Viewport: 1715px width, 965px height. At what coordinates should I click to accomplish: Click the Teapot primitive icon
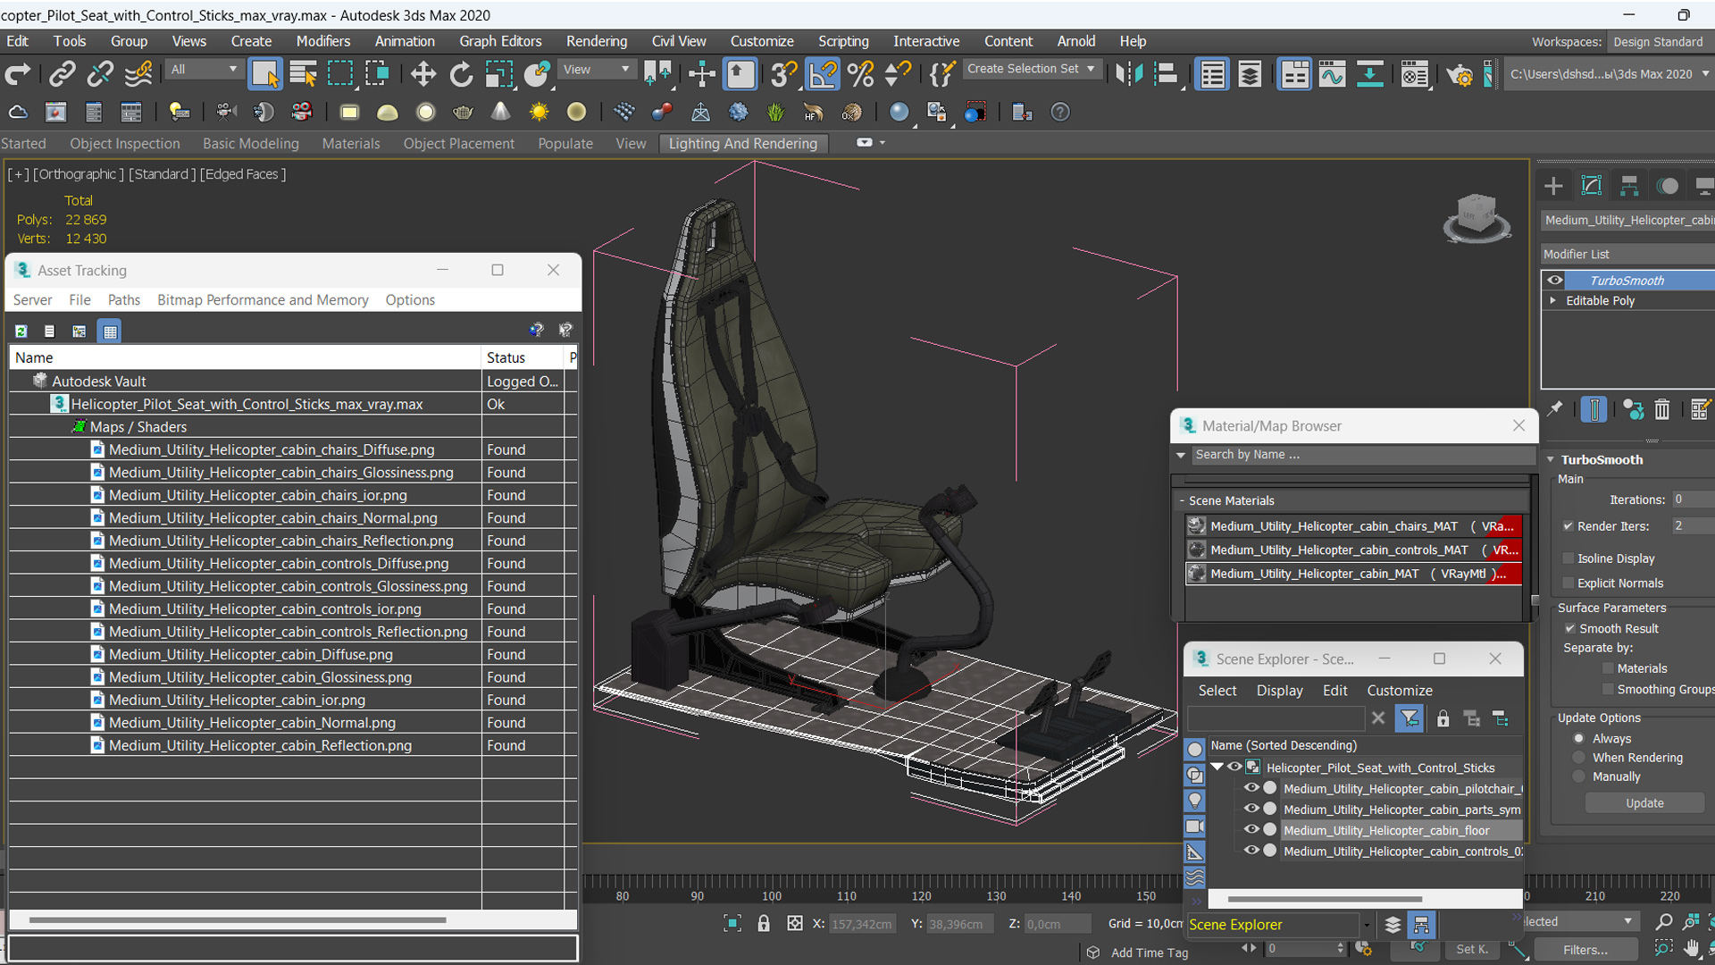463,112
